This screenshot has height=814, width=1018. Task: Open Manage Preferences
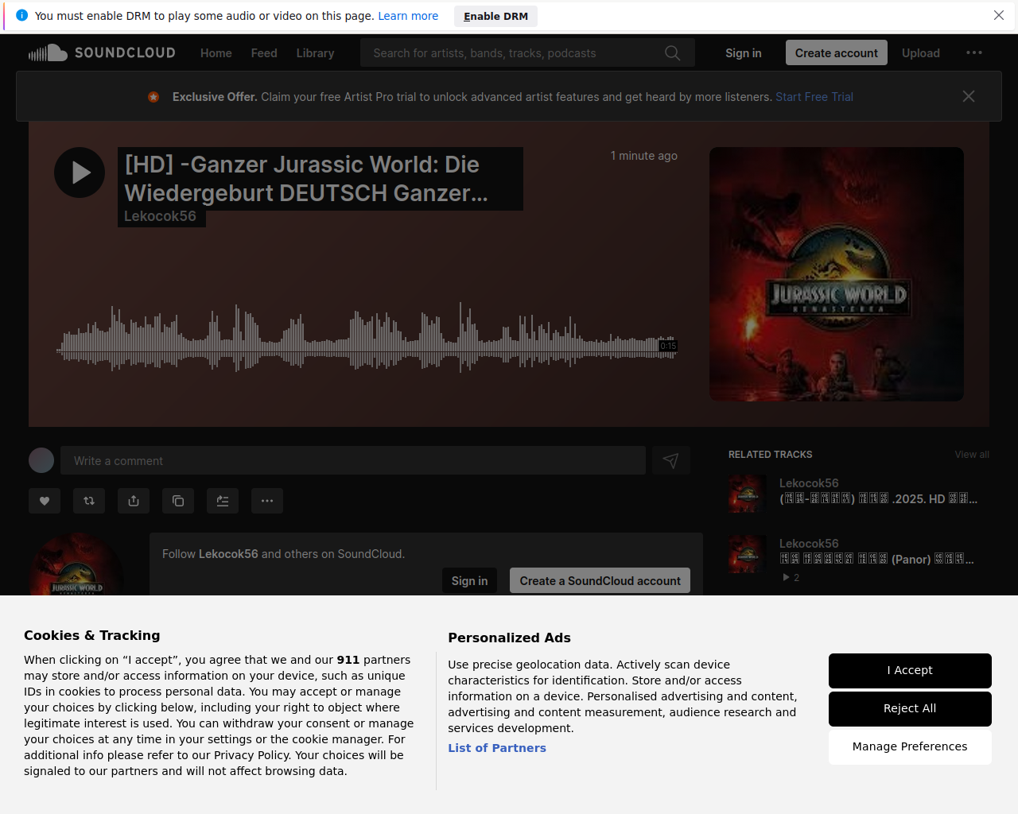910,747
